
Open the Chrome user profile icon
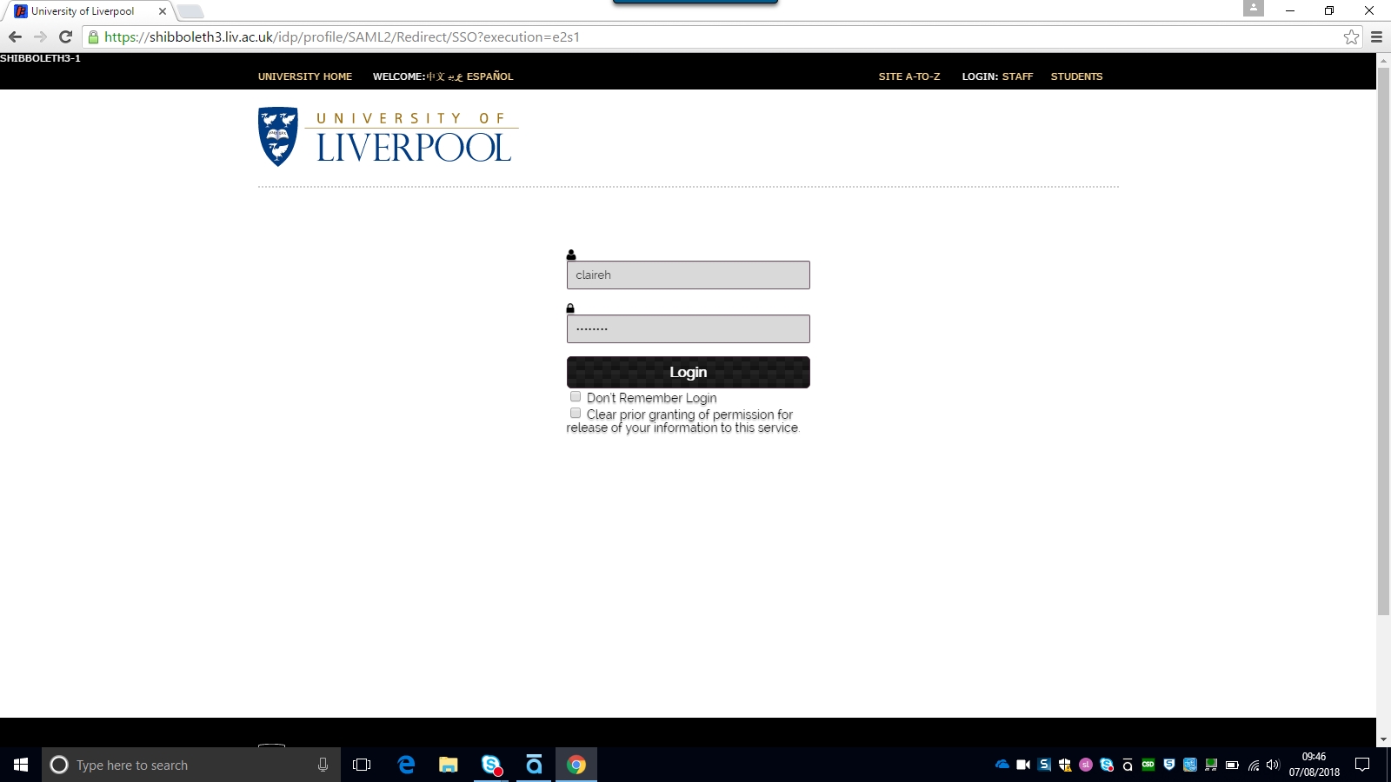pos(1253,8)
